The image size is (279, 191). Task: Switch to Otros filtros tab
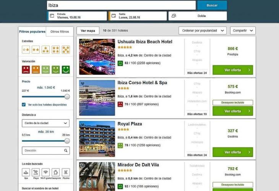60,32
